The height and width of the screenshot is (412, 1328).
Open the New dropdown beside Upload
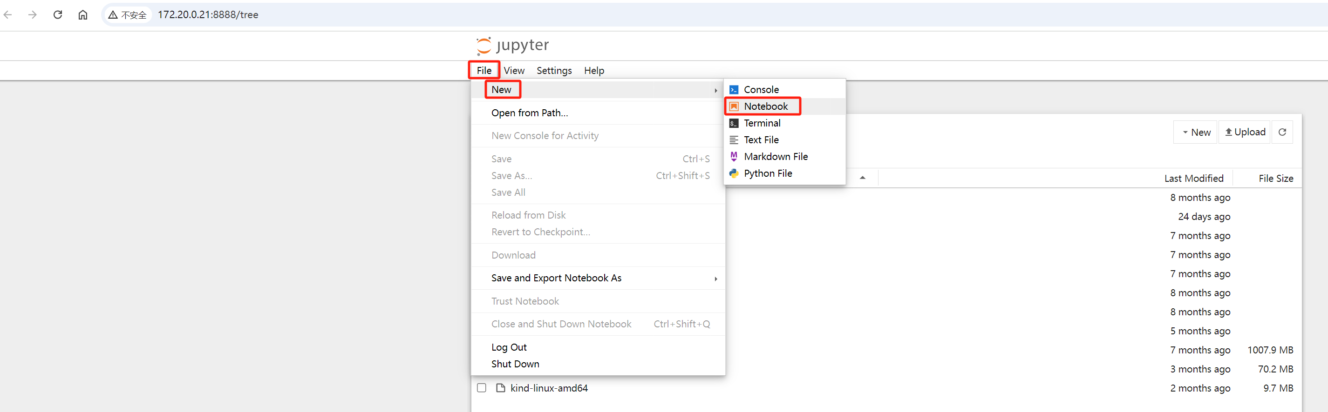pyautogui.click(x=1196, y=132)
